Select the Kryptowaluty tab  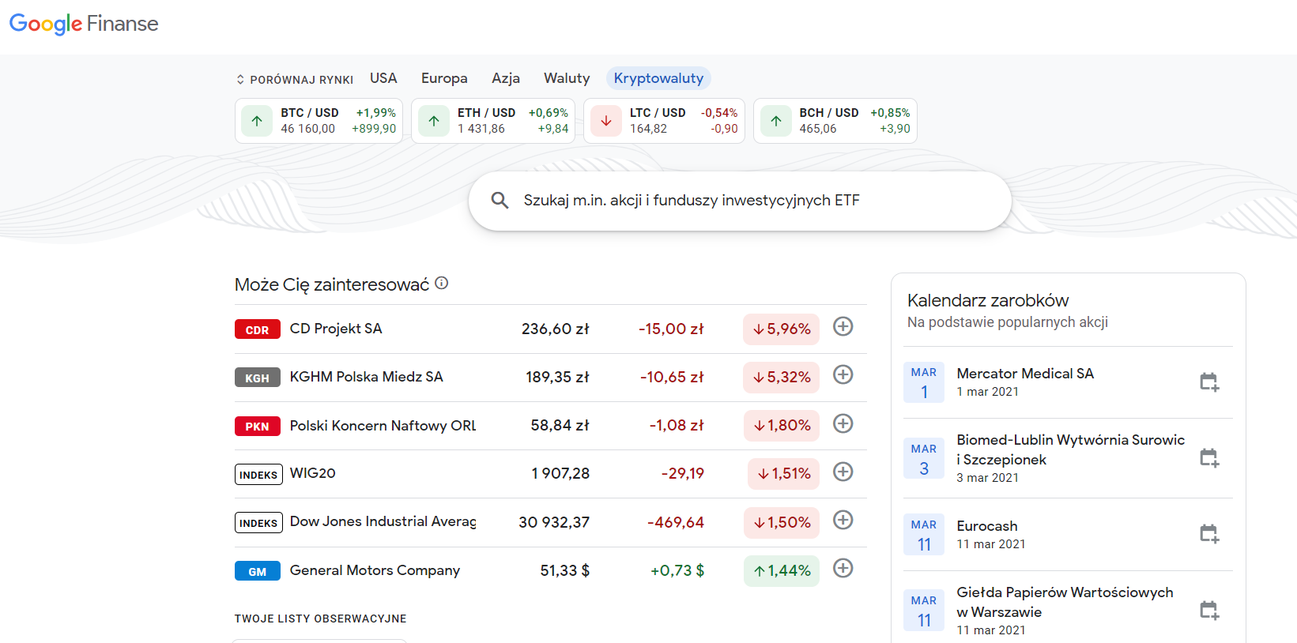(658, 78)
